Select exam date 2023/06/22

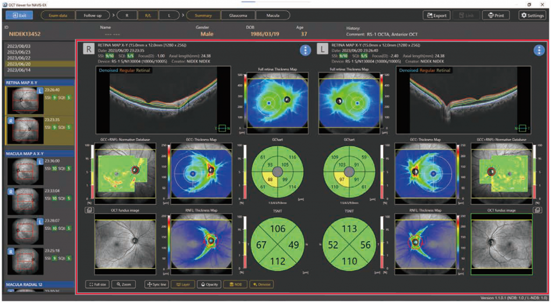click(x=39, y=58)
